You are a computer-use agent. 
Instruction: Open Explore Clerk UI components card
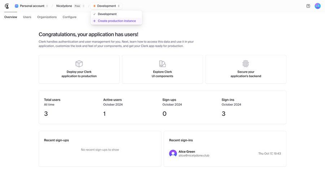(162, 69)
